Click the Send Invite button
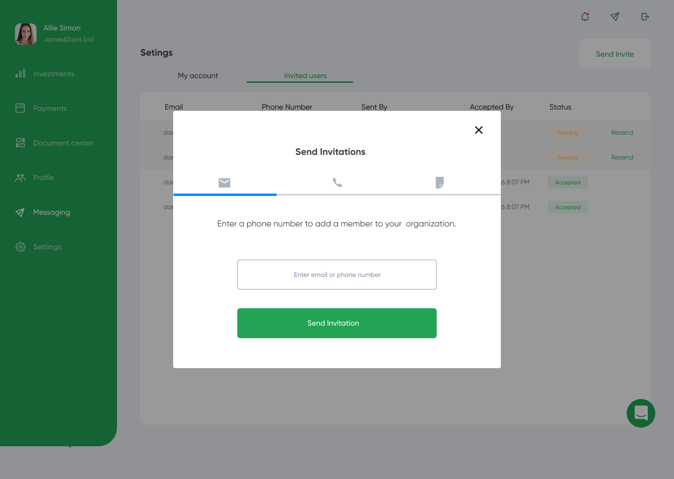Image resolution: width=674 pixels, height=479 pixels. click(615, 54)
